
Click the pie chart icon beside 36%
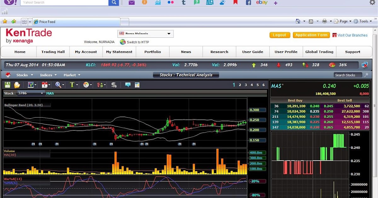(332, 65)
